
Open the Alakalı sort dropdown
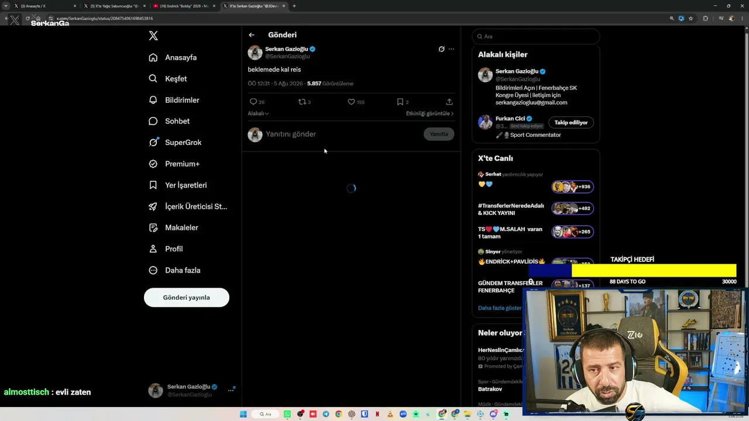[258, 113]
